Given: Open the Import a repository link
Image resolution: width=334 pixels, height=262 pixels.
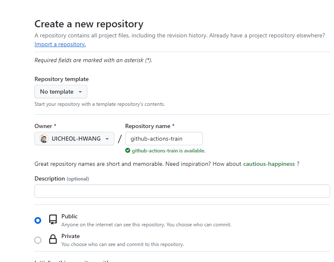Looking at the screenshot, I should 60,44.
